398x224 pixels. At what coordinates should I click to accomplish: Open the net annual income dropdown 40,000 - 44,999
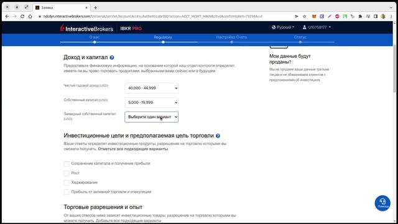tap(152, 88)
